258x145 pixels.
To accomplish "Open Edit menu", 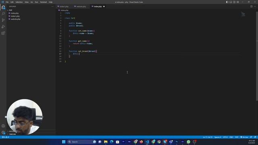I will click(x=12, y=2).
